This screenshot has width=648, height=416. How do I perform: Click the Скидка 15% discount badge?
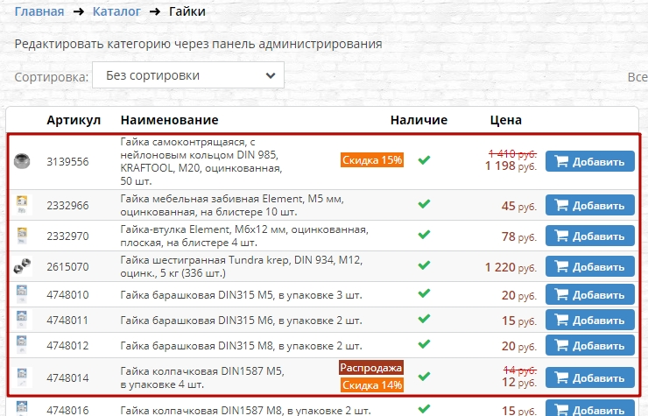tap(372, 160)
